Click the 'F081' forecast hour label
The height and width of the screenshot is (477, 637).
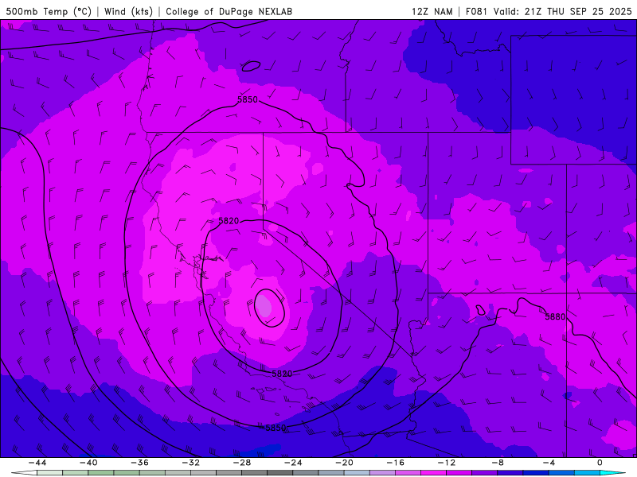[476, 11]
